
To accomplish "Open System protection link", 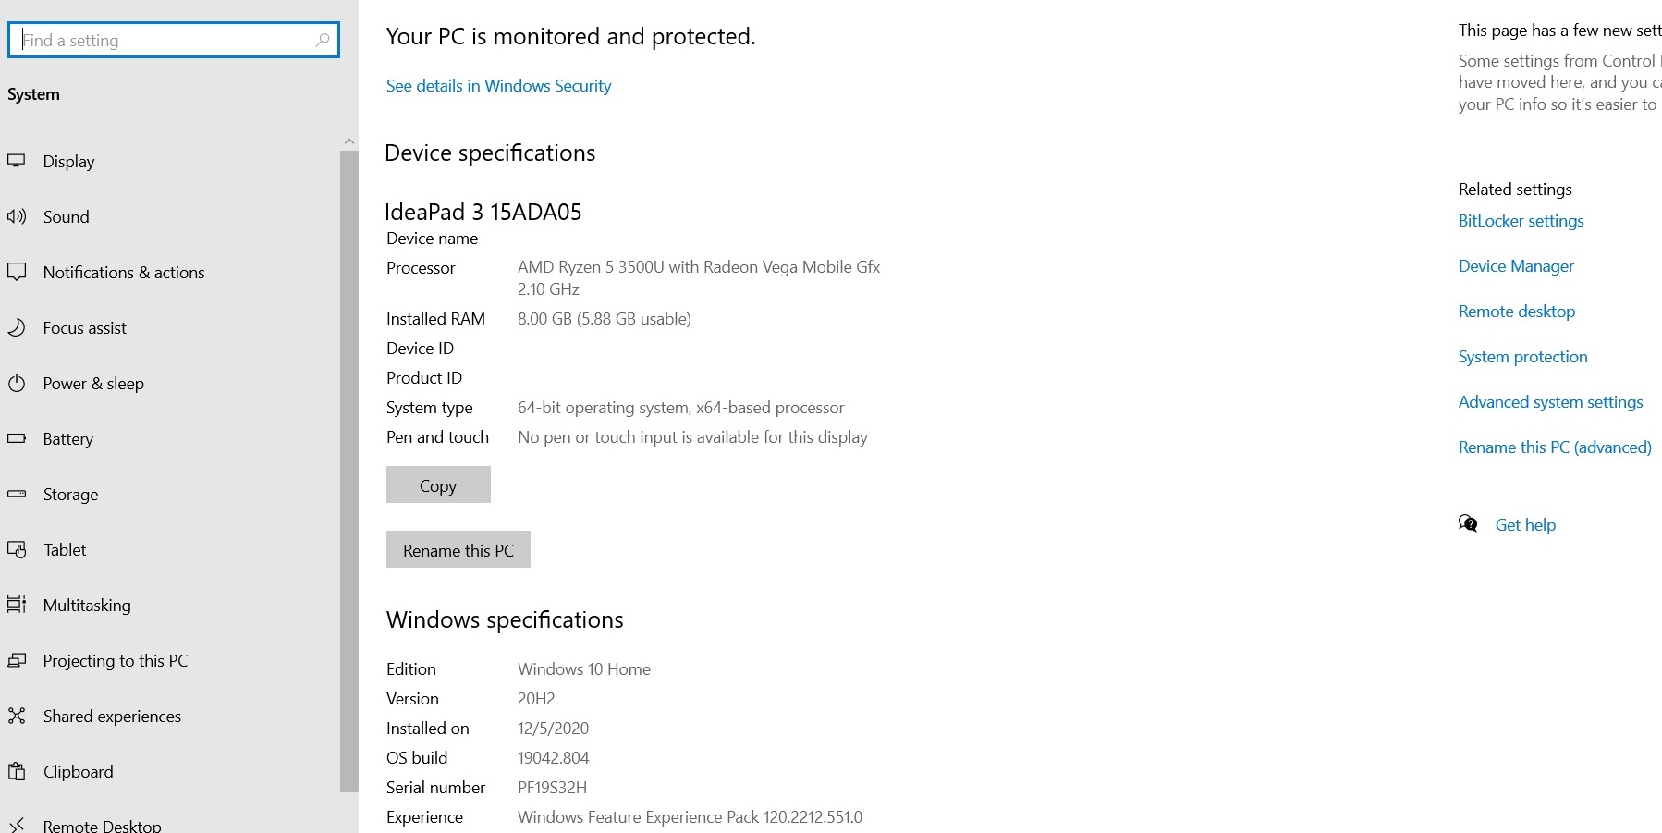I will (x=1522, y=357).
